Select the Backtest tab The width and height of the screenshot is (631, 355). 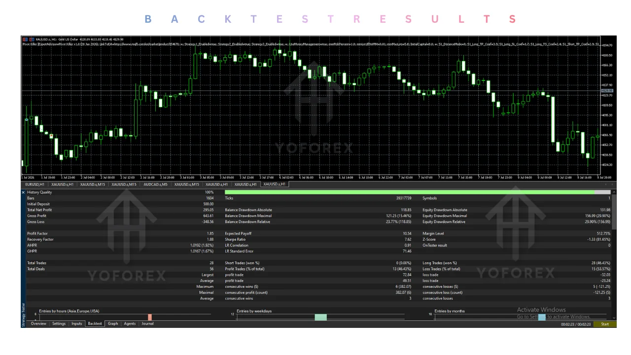[x=95, y=324]
